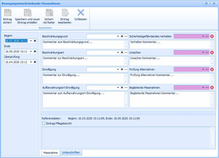Expand the Ursachen dropdown arrow

(x=203, y=52)
